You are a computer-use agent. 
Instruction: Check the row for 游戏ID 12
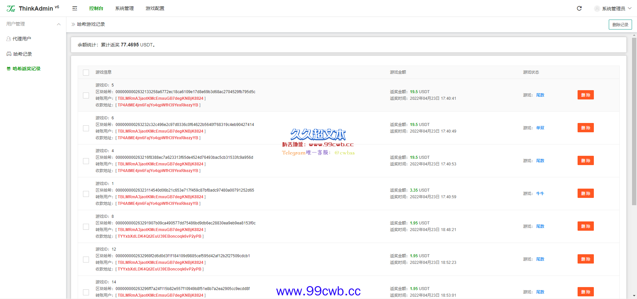(x=86, y=259)
